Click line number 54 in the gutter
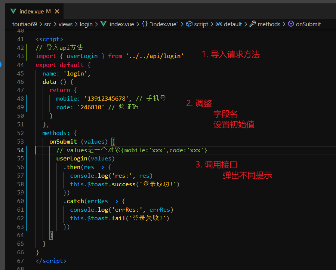The width and height of the screenshot is (336, 270). coord(21,150)
